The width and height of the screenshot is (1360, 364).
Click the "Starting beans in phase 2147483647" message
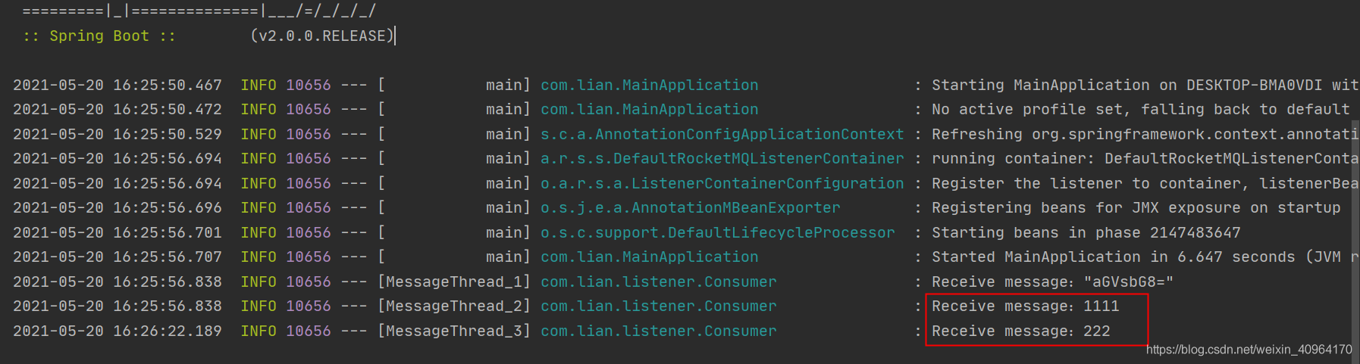1086,232
